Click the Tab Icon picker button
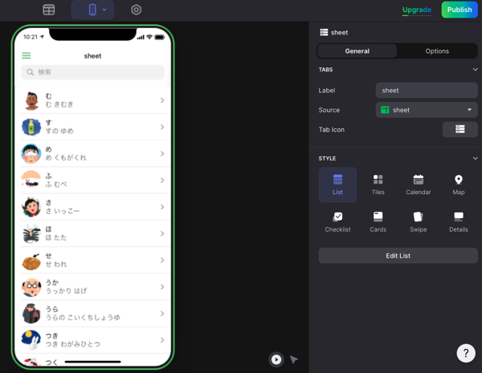 coord(460,129)
